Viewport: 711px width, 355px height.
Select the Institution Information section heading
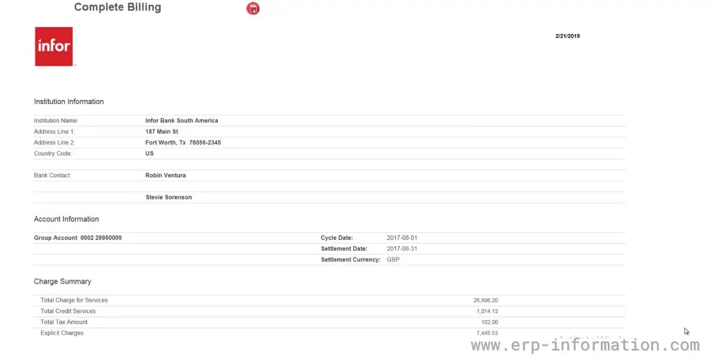coord(69,102)
